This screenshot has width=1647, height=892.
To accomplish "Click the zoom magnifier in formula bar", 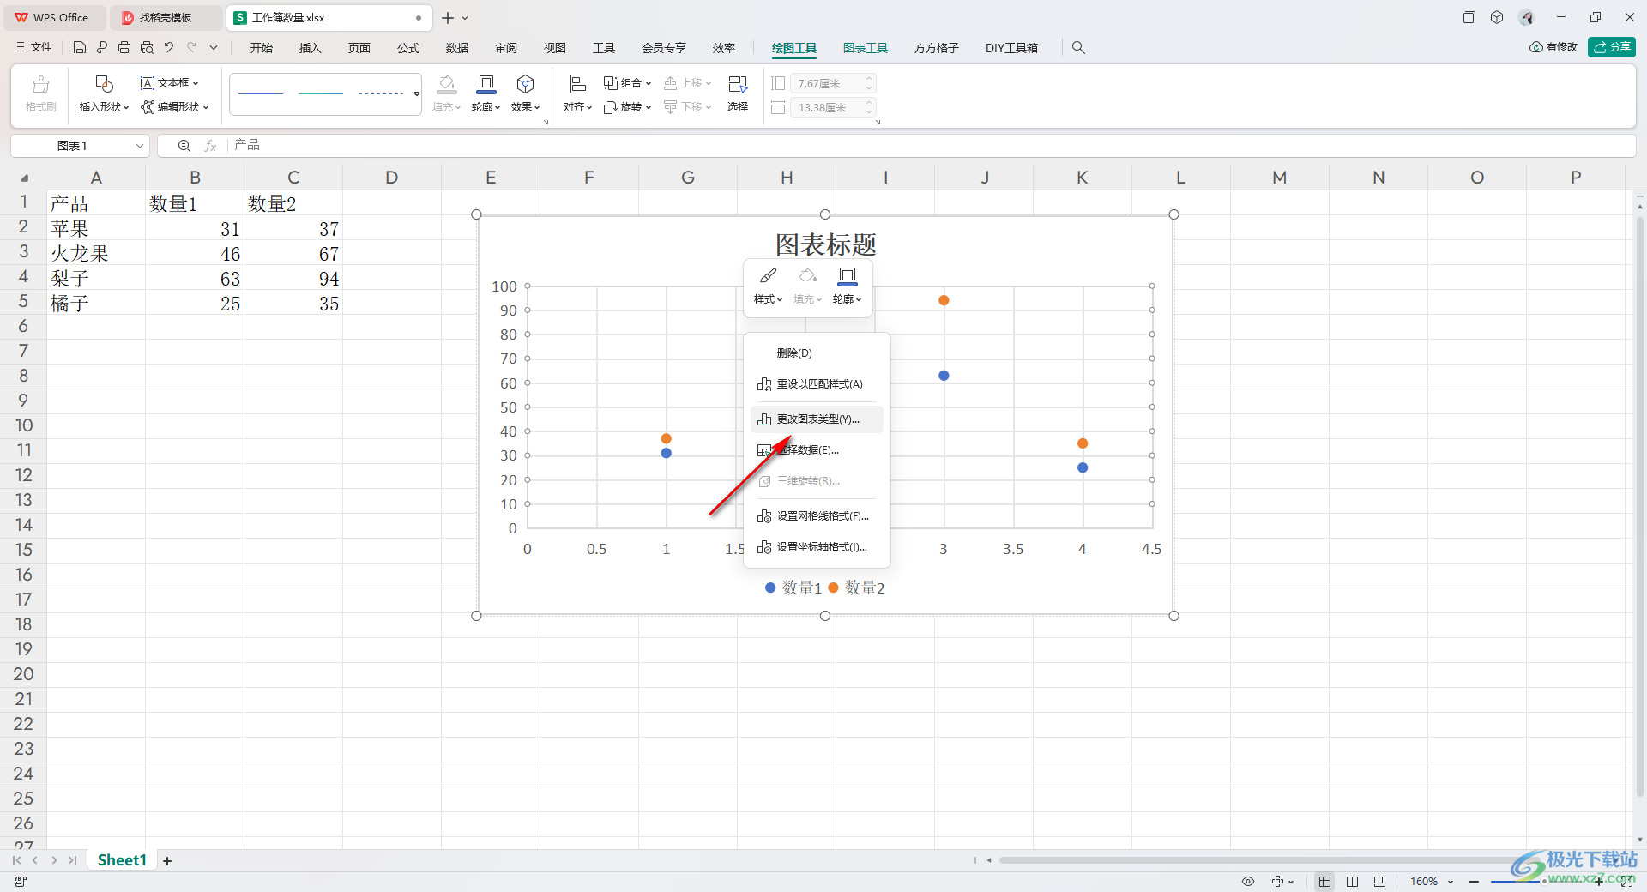I will click(184, 146).
